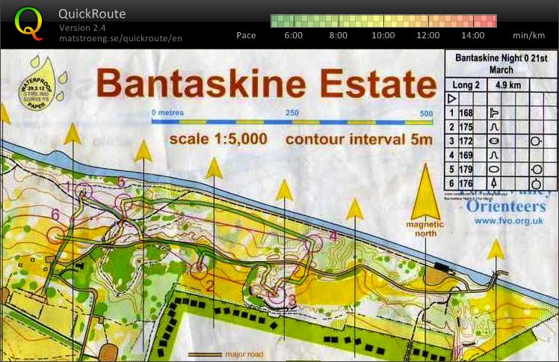Click the '12:00' pace value
This screenshot has width=559, height=362.
pos(428,35)
